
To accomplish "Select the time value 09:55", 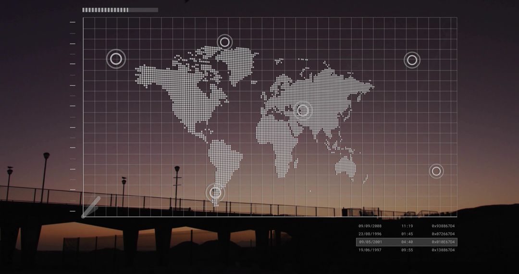I will click(x=407, y=250).
